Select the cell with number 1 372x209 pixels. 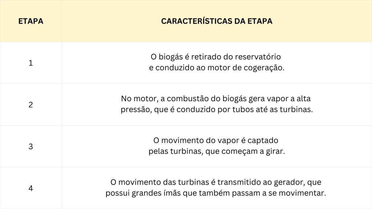[31, 63]
